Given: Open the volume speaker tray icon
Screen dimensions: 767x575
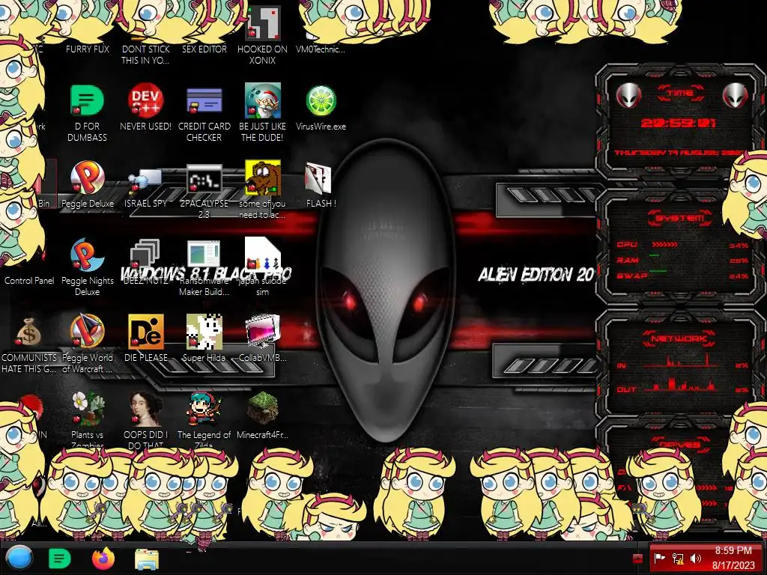Looking at the screenshot, I should point(695,559).
